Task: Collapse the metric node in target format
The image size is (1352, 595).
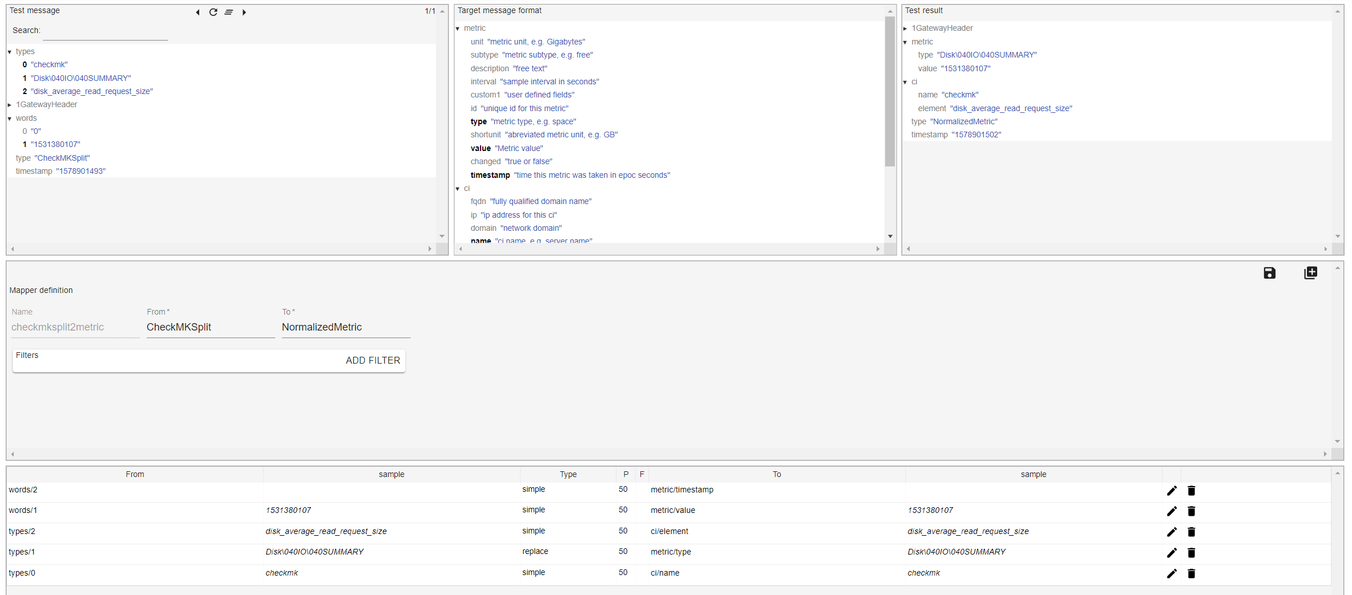Action: click(458, 28)
